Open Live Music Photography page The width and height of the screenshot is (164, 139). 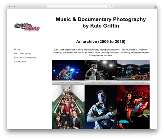click(x=25, y=58)
